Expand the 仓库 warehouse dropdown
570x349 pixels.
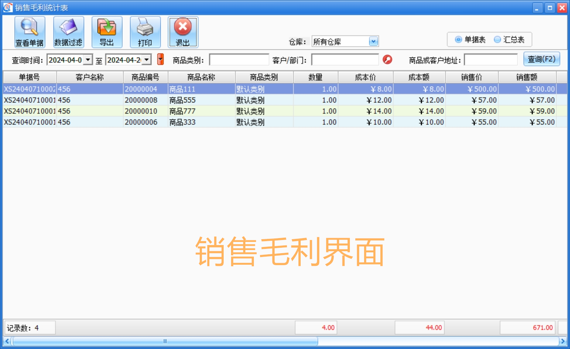pyautogui.click(x=373, y=41)
